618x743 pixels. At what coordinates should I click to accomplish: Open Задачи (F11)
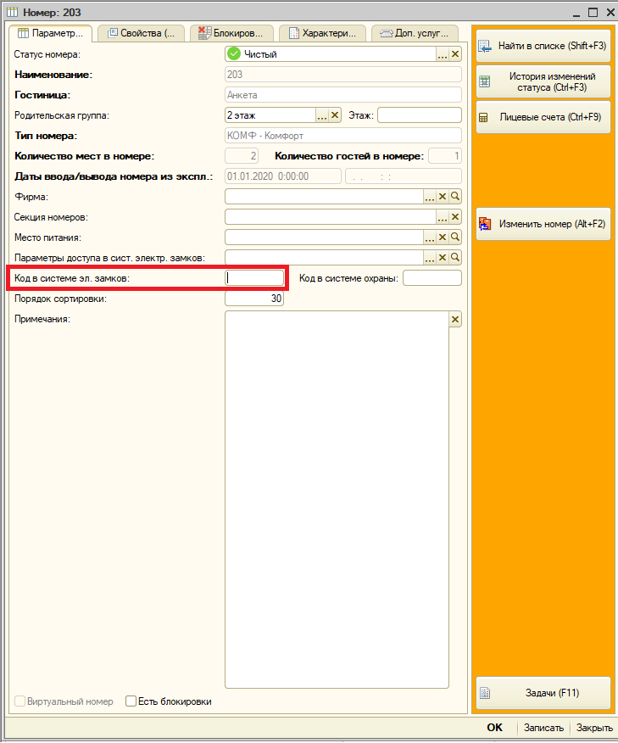543,693
